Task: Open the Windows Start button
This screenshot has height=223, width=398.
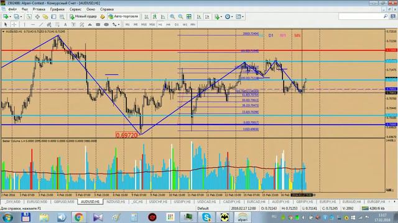Action: point(7,217)
